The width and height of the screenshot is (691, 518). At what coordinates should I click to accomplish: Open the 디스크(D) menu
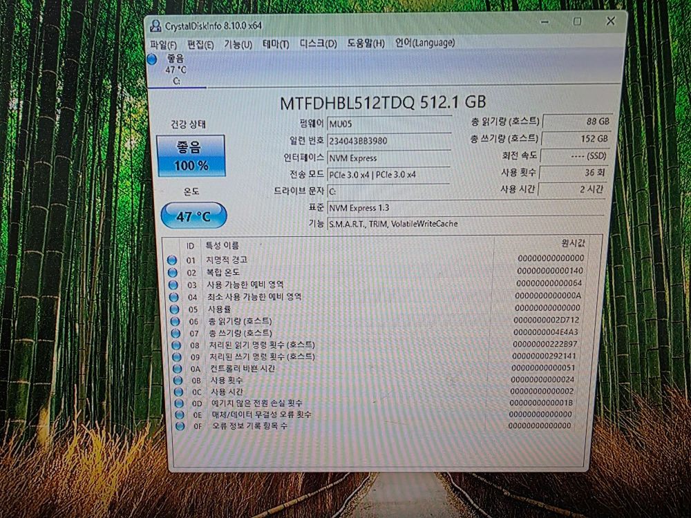pyautogui.click(x=318, y=44)
